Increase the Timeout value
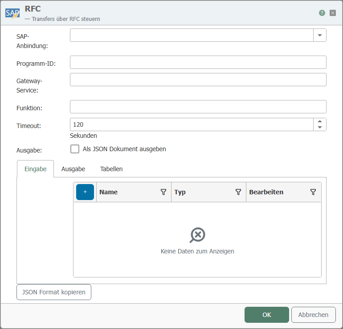 tap(319, 121)
